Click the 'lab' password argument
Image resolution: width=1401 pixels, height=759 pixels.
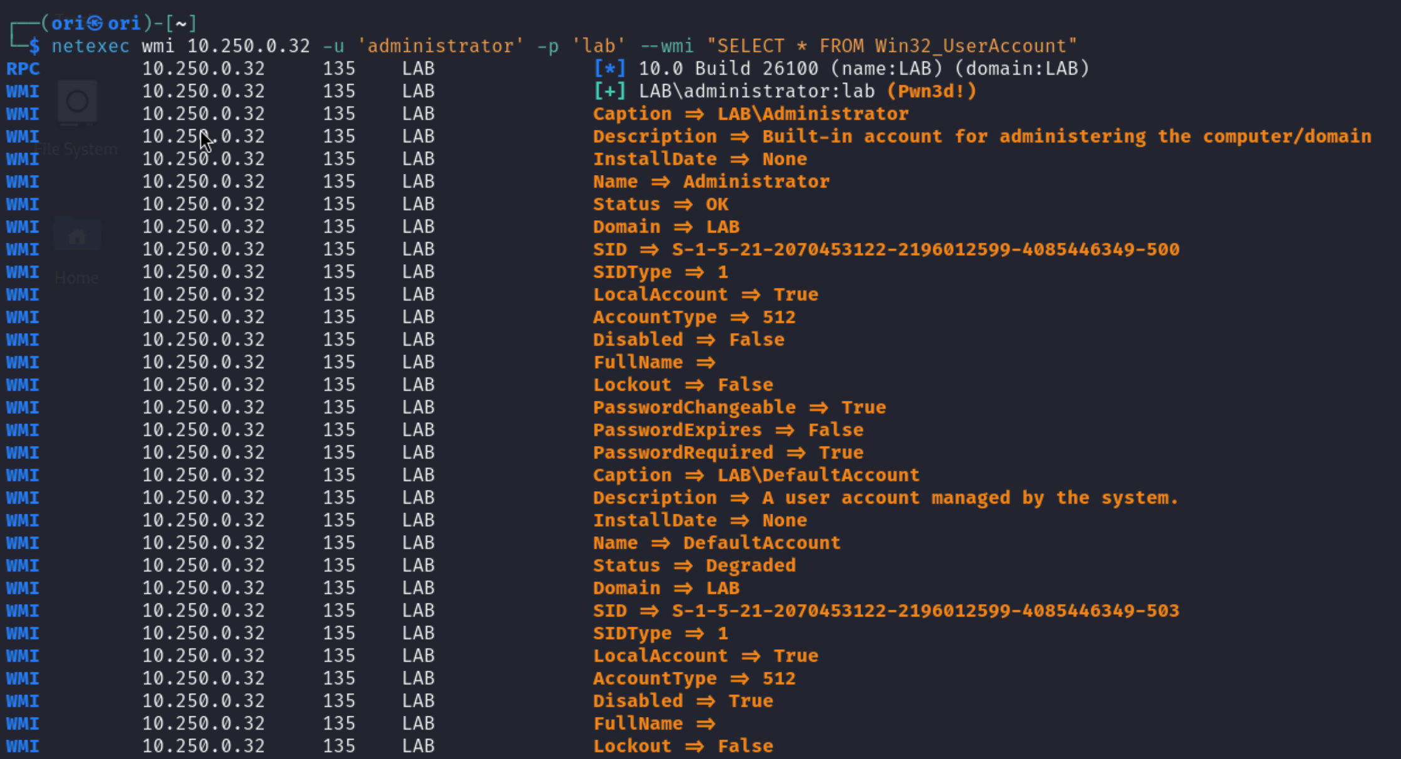pyautogui.click(x=598, y=46)
